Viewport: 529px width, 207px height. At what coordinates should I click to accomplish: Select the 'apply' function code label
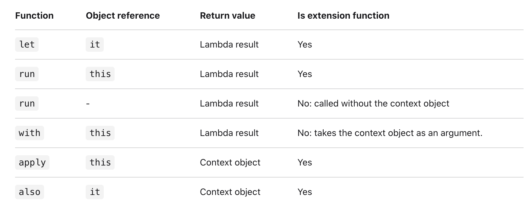click(32, 162)
